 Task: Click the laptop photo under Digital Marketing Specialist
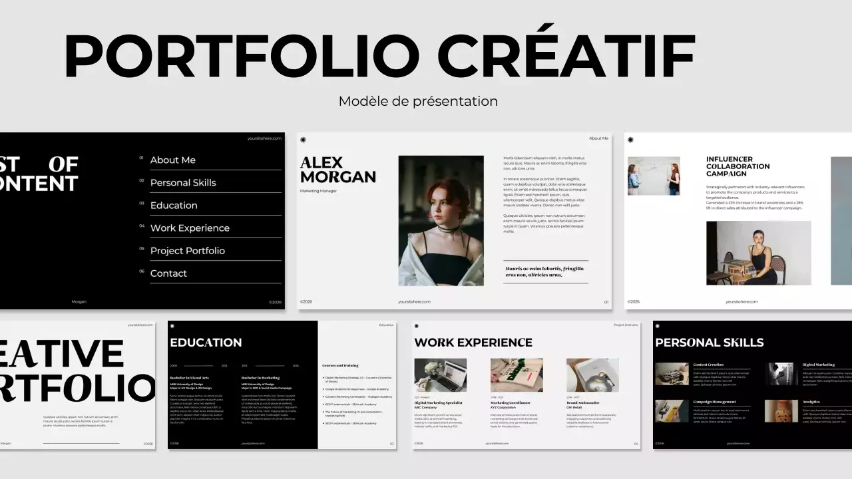pos(441,374)
